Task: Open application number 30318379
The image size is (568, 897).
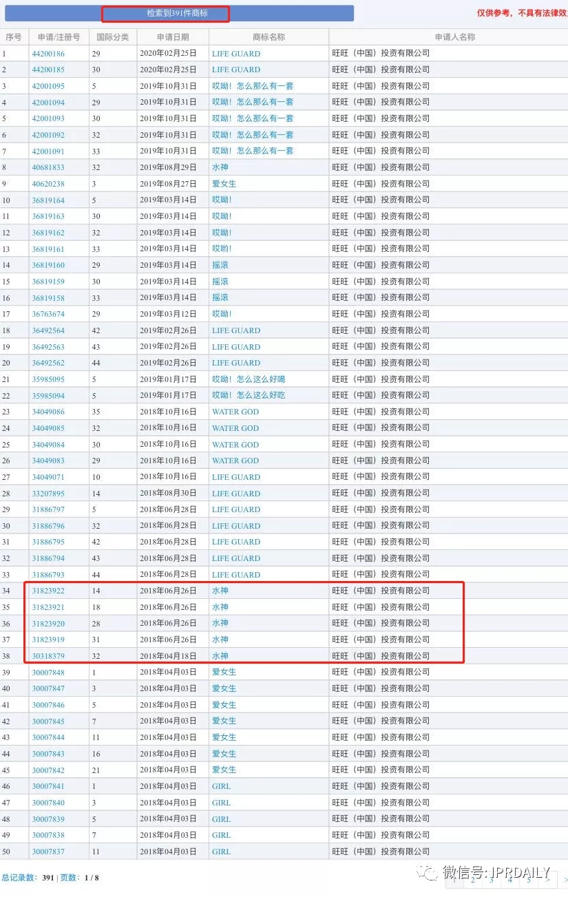Action: point(48,656)
